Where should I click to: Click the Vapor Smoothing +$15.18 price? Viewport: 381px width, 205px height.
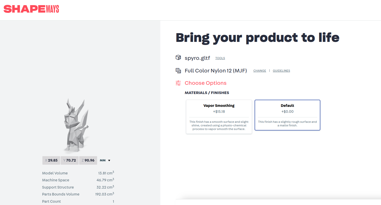[x=219, y=111]
